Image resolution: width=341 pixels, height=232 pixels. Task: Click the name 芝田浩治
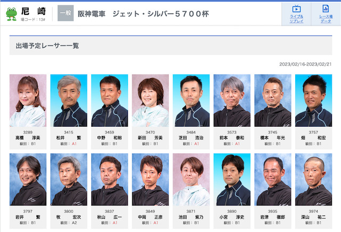tap(191, 138)
